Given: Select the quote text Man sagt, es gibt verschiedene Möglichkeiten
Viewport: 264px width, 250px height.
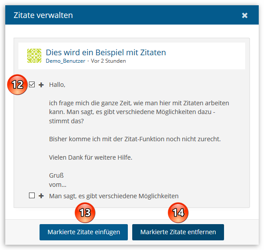Looking at the screenshot, I should (114, 196).
